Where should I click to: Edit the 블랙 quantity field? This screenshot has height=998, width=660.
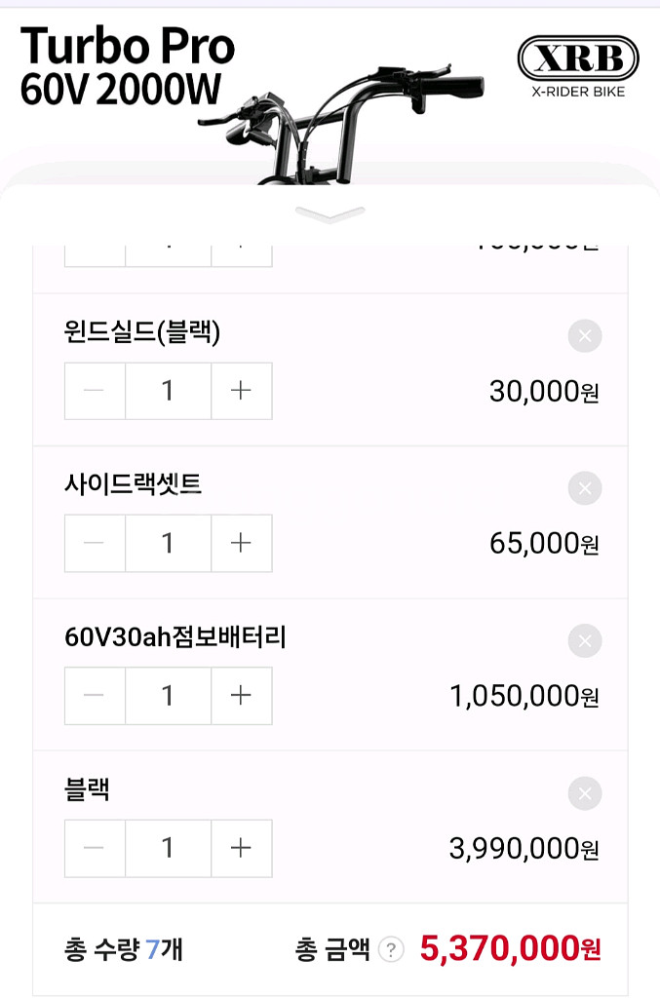[x=168, y=848]
